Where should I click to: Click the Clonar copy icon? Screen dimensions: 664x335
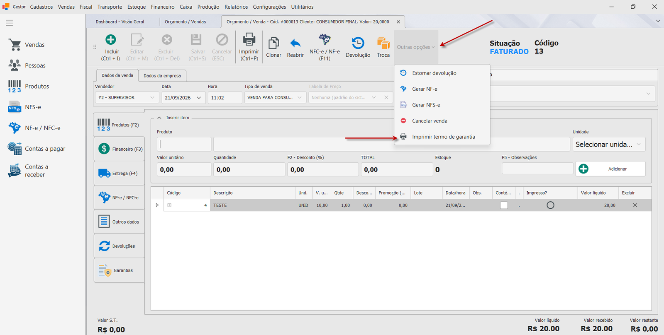[x=273, y=43]
